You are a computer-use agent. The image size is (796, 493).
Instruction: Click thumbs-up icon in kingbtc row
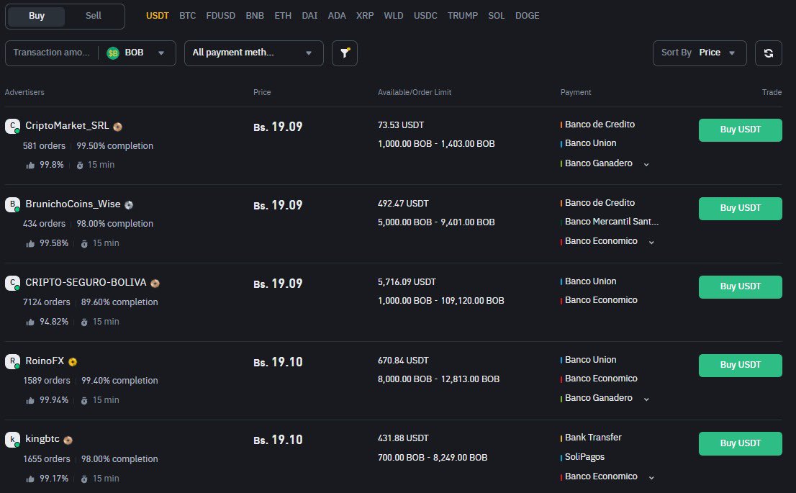pos(30,479)
